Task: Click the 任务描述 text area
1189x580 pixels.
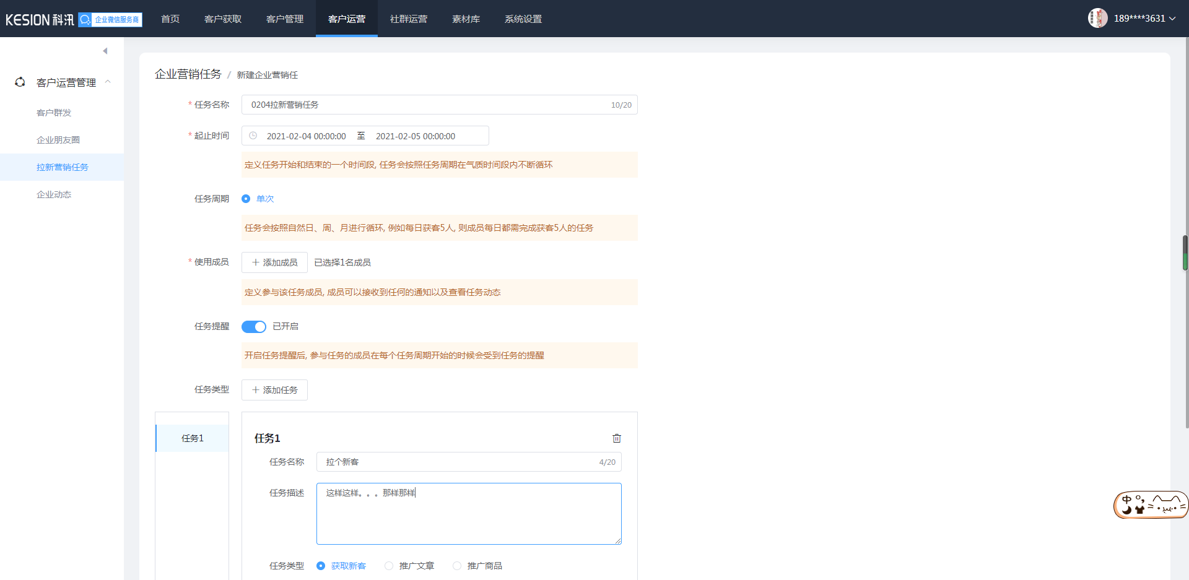Action: tap(469, 514)
